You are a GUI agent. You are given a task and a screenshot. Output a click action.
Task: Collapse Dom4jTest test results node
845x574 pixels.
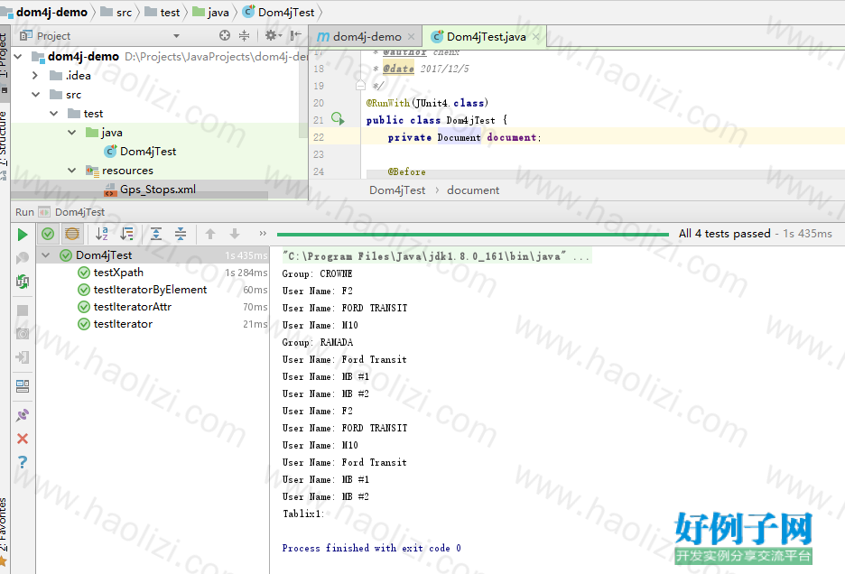pos(46,255)
